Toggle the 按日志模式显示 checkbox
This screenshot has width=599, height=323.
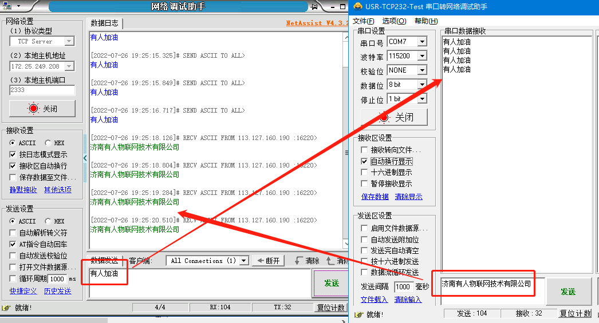click(13, 154)
